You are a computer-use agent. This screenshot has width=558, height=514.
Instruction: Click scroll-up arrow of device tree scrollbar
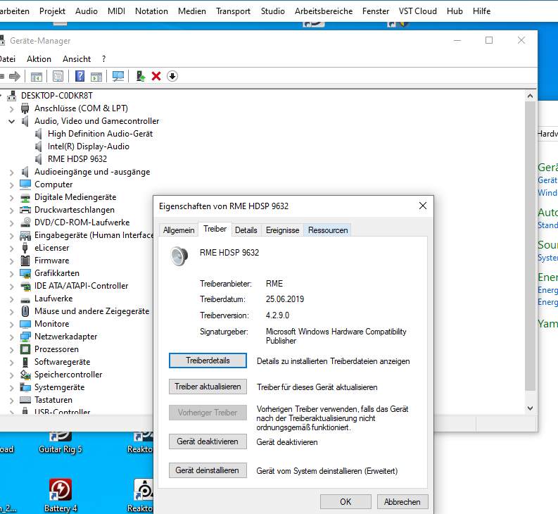[x=530, y=96]
